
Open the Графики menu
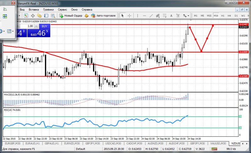48,10
